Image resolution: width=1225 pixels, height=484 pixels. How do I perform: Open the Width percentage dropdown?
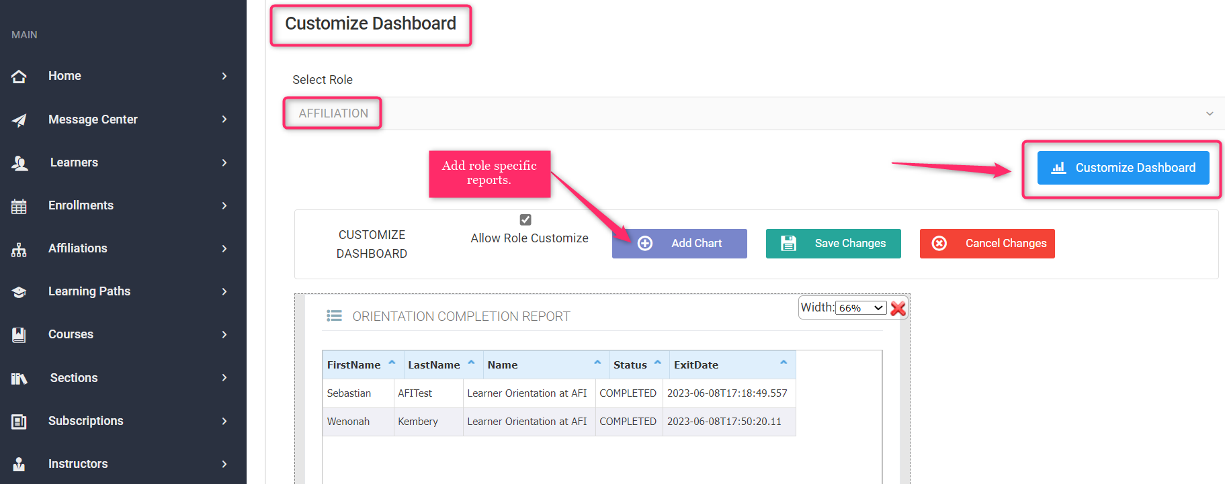click(x=860, y=307)
